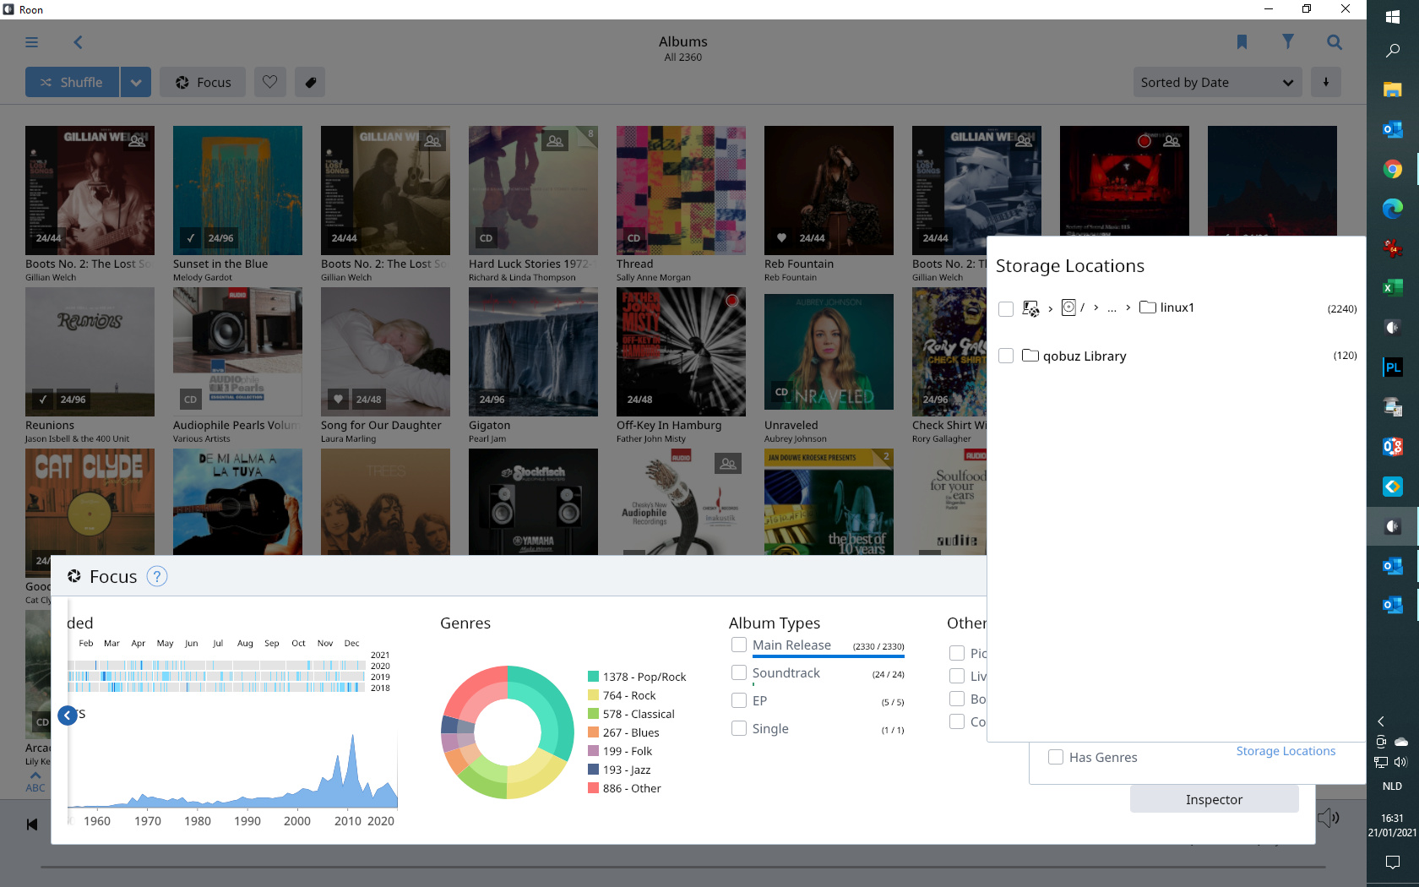The image size is (1419, 887).
Task: Open the volume speaker icon
Action: 1329,817
